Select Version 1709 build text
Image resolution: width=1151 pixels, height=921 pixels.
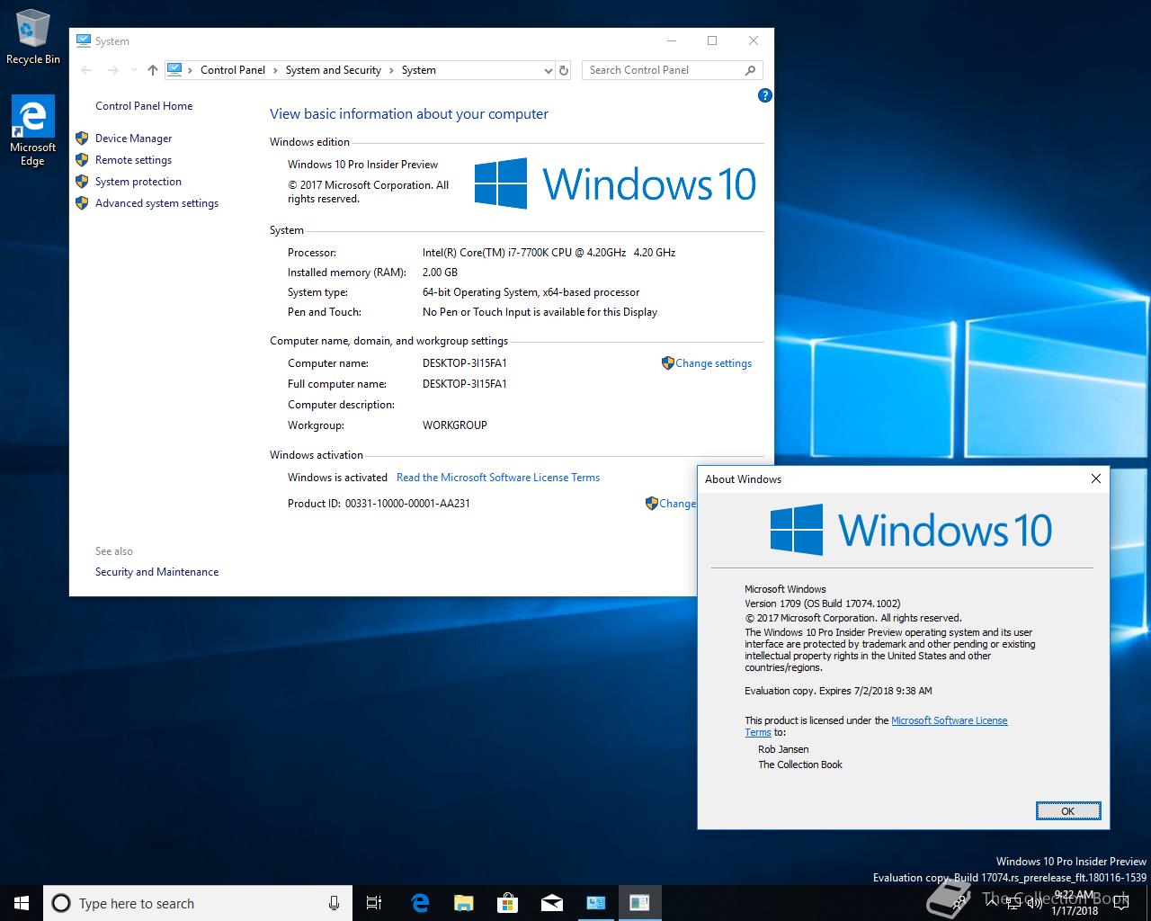tap(822, 604)
